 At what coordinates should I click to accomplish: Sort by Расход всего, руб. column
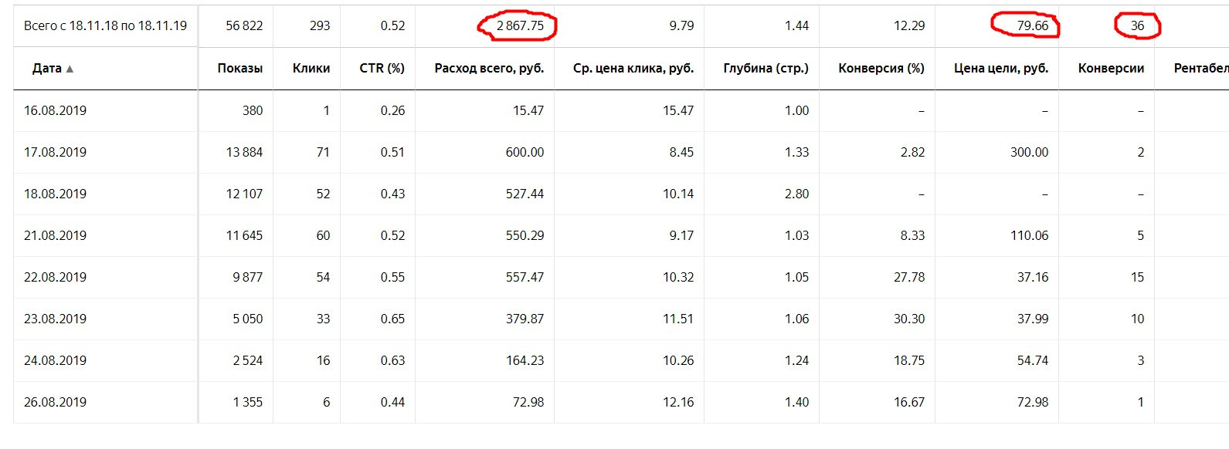(489, 68)
